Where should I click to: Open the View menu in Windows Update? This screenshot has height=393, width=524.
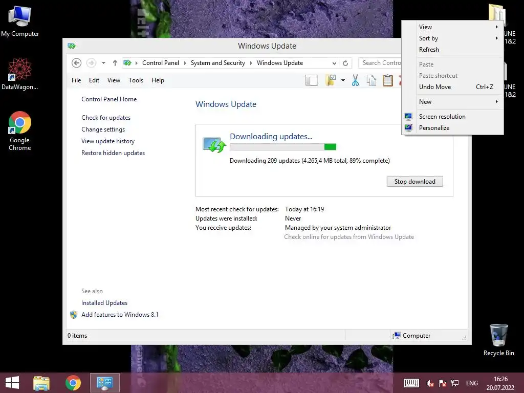tap(114, 80)
